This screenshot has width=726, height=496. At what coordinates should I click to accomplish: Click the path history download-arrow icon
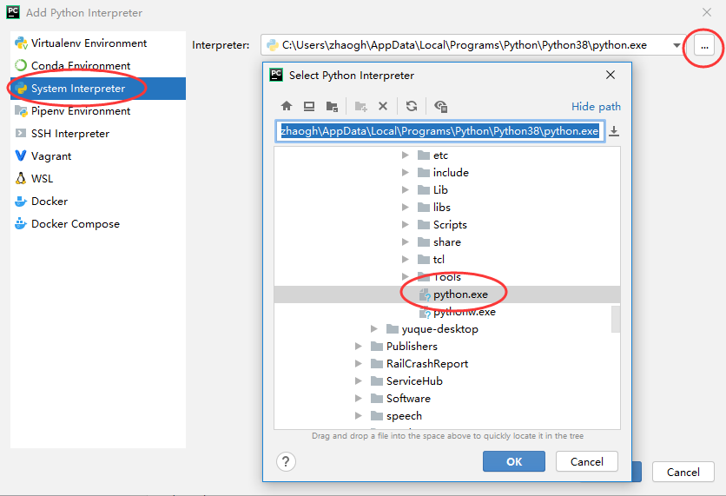pos(614,131)
